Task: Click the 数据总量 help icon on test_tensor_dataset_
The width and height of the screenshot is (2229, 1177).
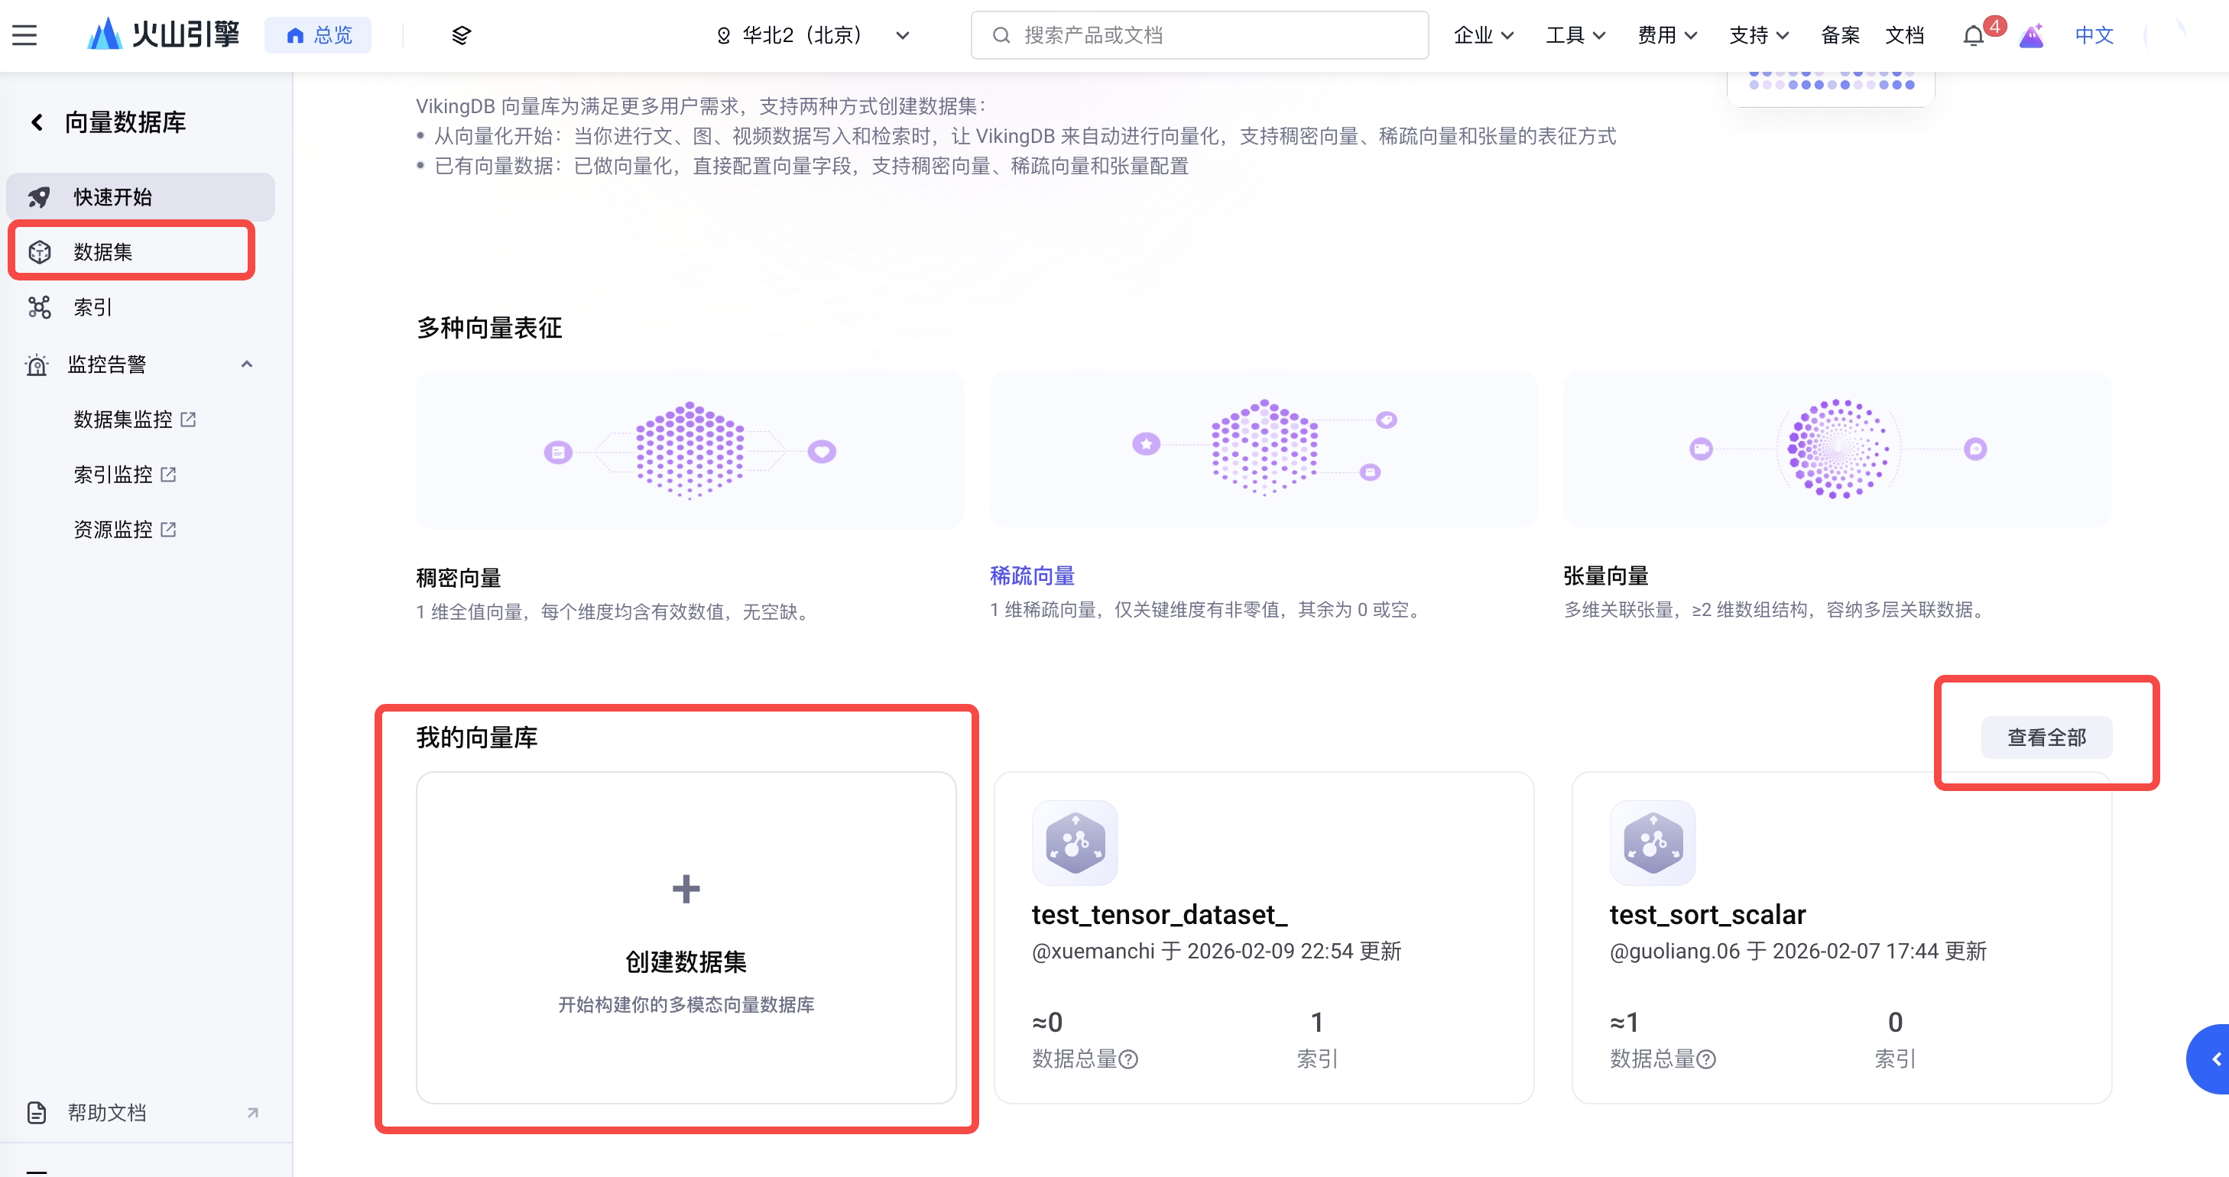Action: pos(1128,1059)
